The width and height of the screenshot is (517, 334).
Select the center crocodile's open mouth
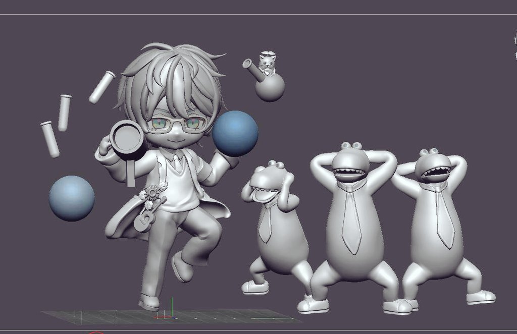click(x=350, y=173)
